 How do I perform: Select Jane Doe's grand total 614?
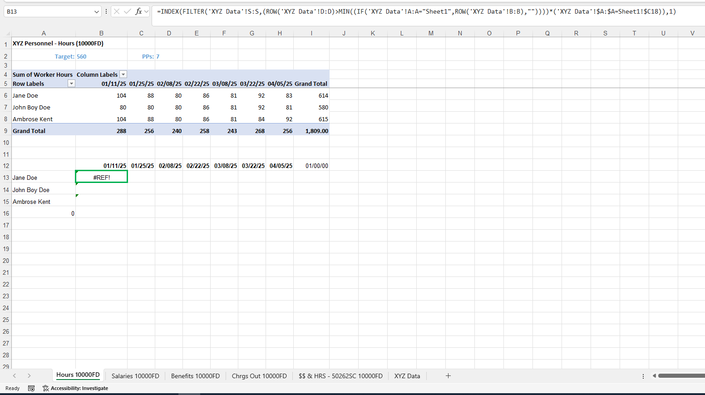311,96
